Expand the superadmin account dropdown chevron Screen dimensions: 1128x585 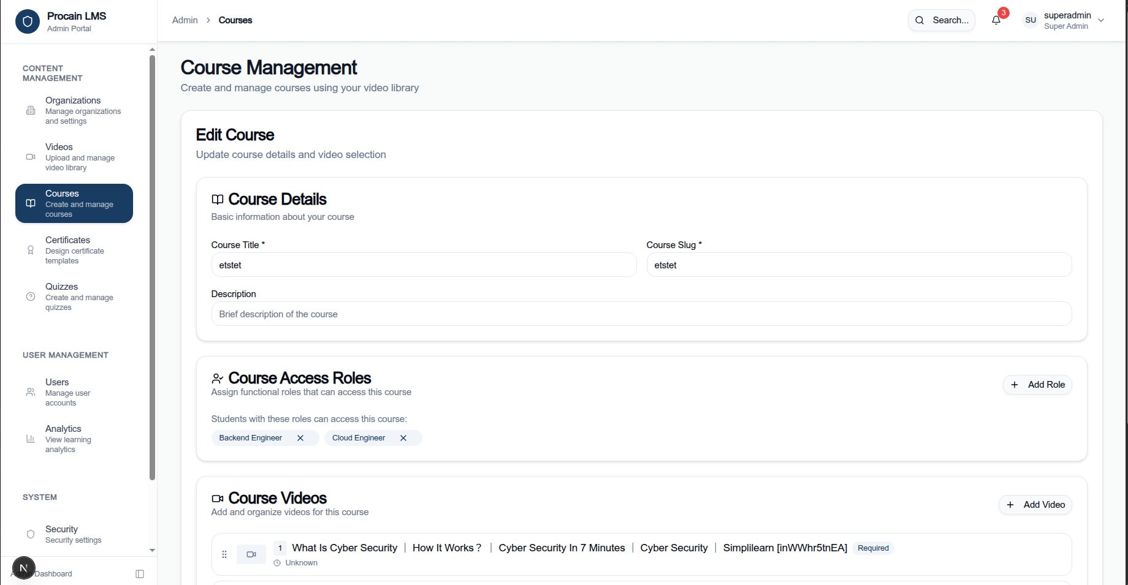1101,20
